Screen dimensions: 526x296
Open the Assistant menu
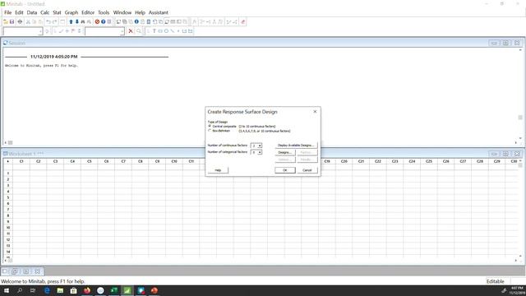pos(159,12)
